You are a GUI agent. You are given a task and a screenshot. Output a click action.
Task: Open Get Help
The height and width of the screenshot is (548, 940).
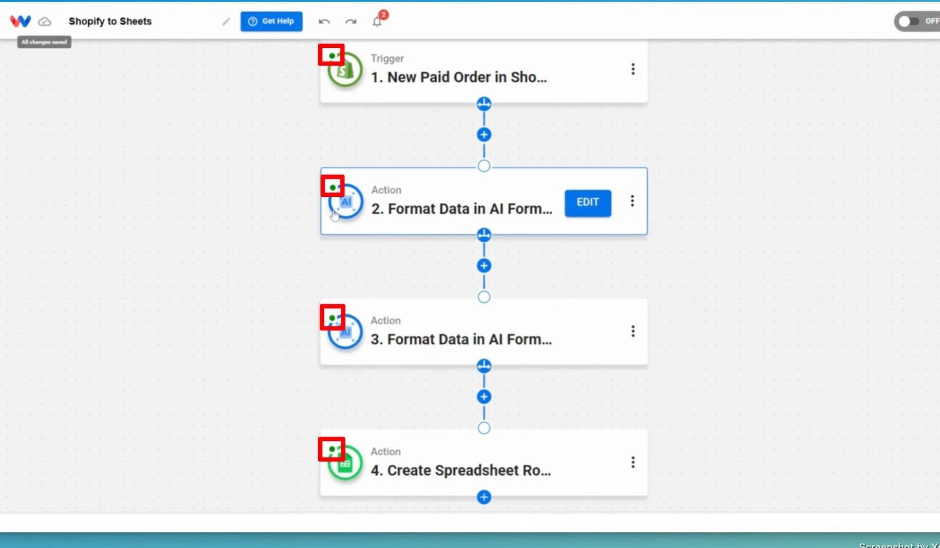click(271, 21)
